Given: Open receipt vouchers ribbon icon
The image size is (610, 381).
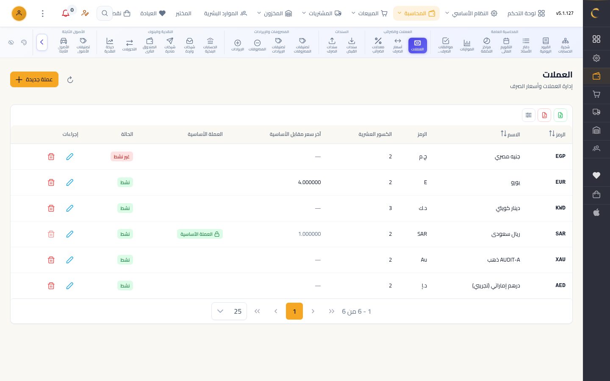Looking at the screenshot, I should 352,45.
